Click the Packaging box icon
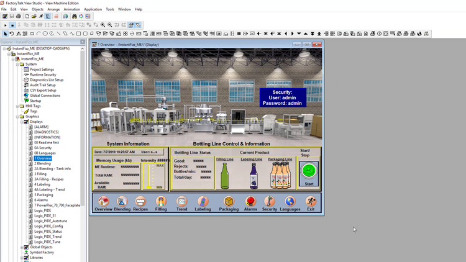466x262 pixels. pyautogui.click(x=229, y=202)
